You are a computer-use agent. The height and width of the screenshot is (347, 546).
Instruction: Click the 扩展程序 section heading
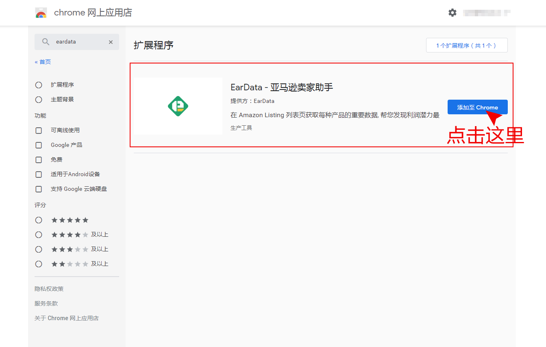[x=154, y=45]
